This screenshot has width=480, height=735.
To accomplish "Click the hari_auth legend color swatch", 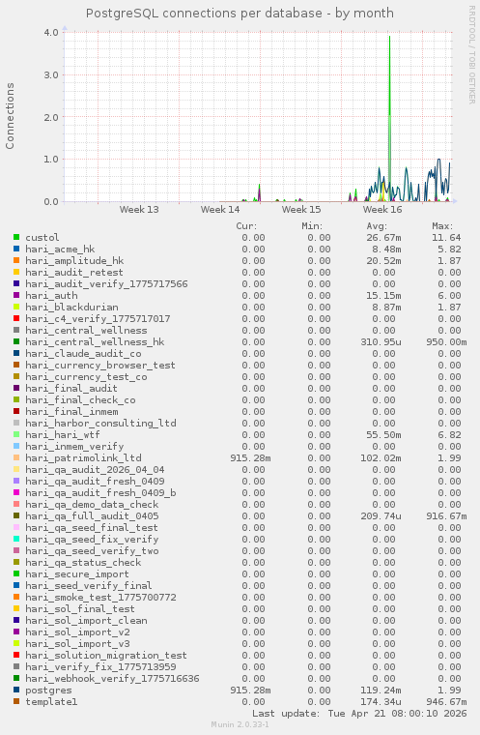I will [16, 295].
